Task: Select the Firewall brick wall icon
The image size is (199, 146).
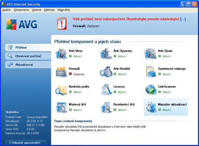Action: pyautogui.click(x=61, y=72)
